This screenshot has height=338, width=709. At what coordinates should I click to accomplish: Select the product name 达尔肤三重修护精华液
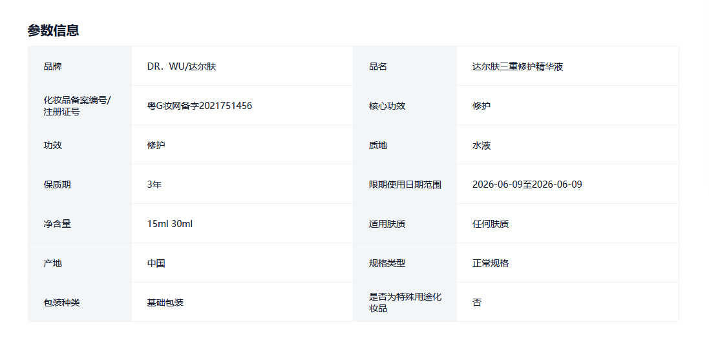tap(518, 66)
